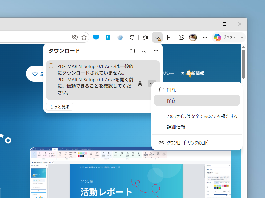This screenshot has width=265, height=198.
Task: Open the Downloads panel more options
Action: point(156,51)
